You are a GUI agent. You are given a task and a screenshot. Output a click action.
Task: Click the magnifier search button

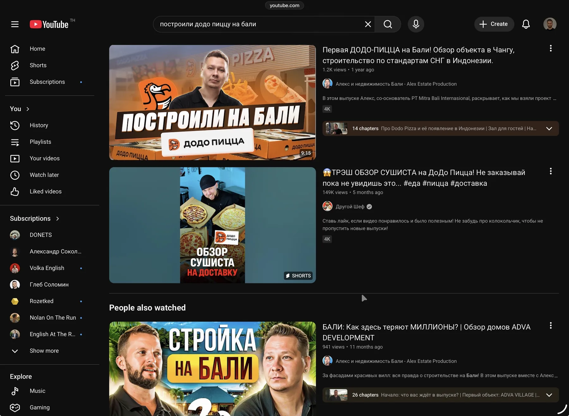coord(388,24)
